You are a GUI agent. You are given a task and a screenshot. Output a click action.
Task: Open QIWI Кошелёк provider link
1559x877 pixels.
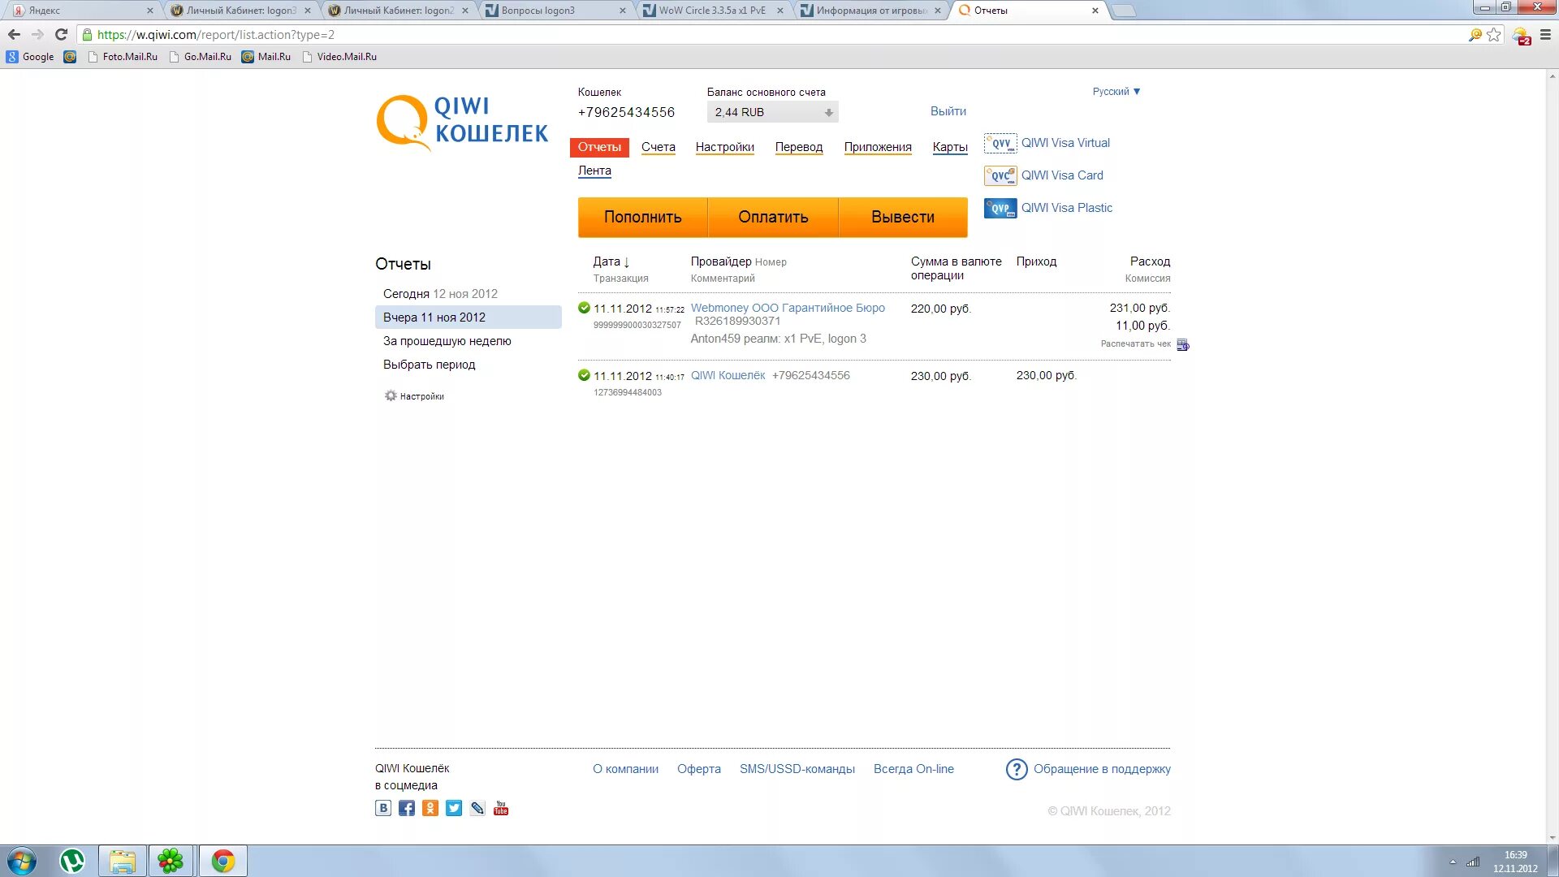click(x=728, y=375)
